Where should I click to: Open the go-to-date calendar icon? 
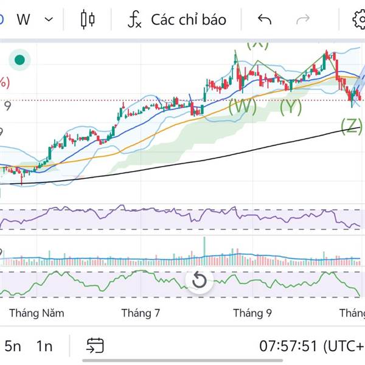[x=95, y=346]
